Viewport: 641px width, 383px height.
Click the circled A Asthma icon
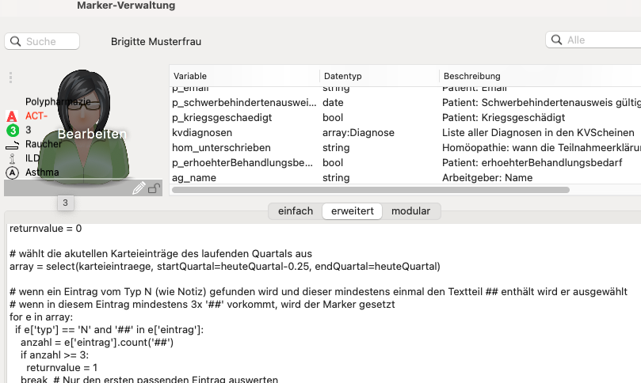12,173
